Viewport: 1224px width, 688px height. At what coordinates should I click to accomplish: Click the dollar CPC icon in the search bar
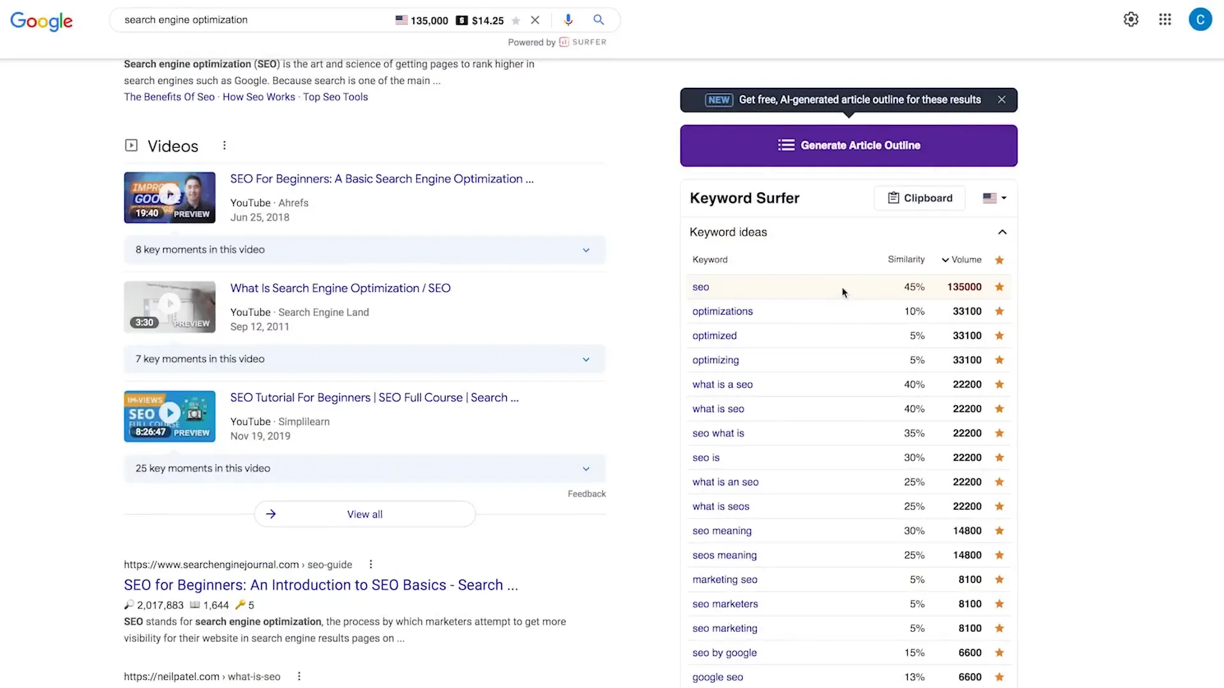click(x=462, y=20)
